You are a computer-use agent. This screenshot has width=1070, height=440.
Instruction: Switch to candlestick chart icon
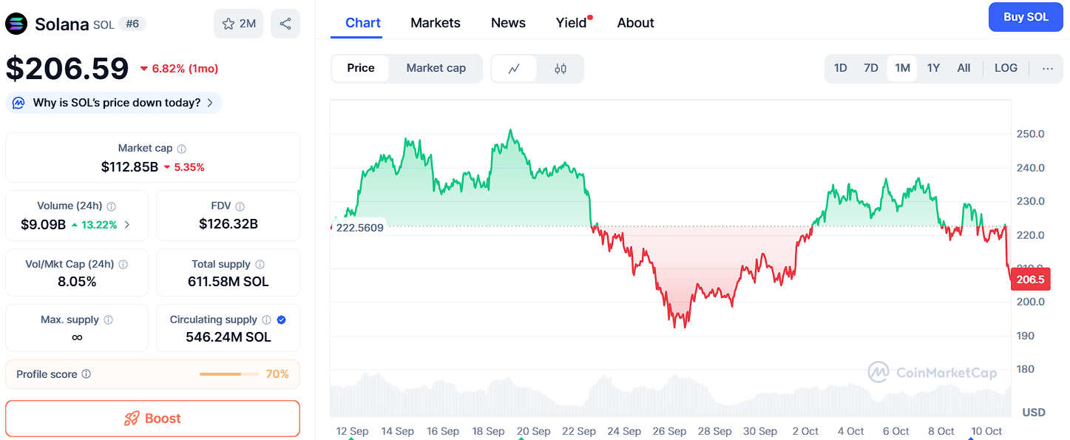coord(561,69)
